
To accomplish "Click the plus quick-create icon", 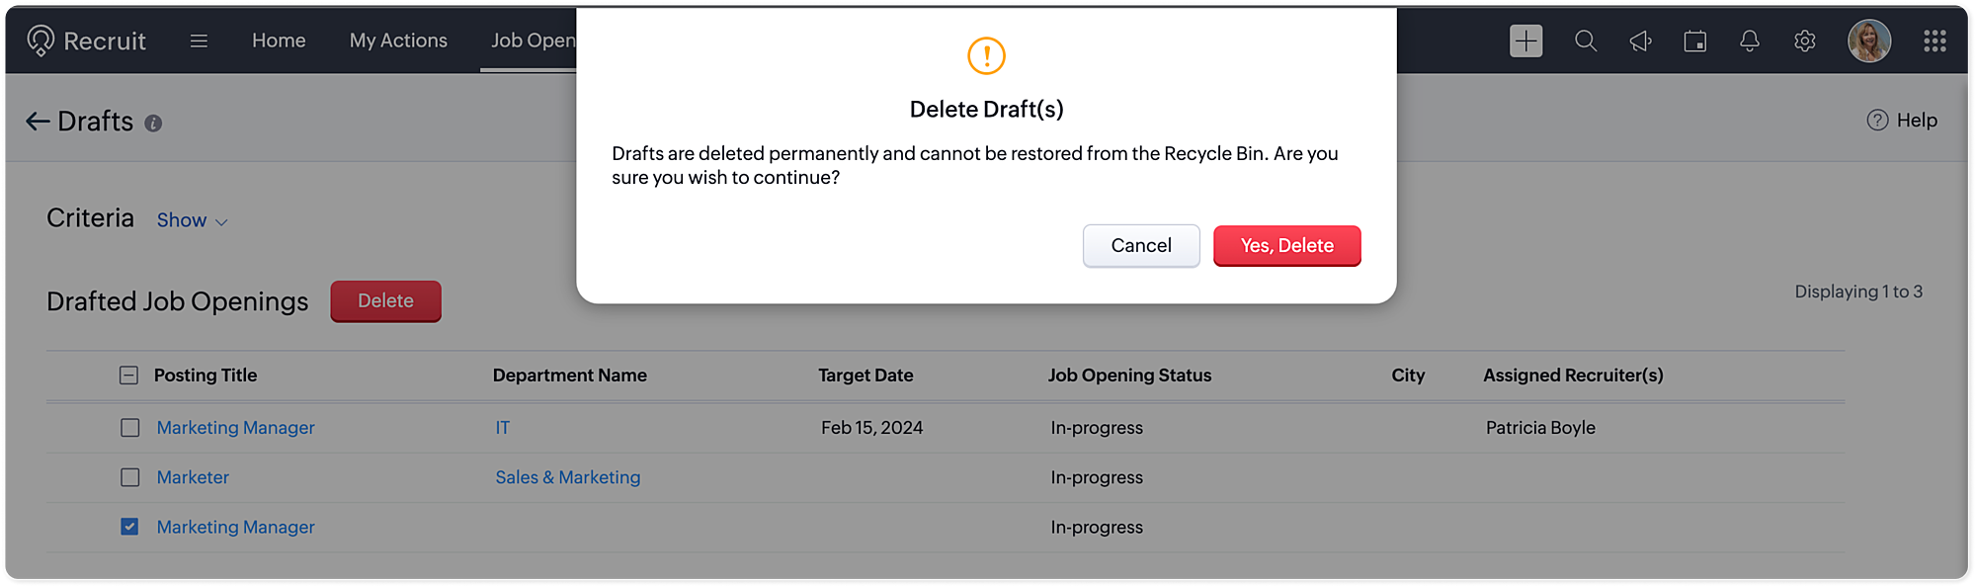I will (1525, 41).
